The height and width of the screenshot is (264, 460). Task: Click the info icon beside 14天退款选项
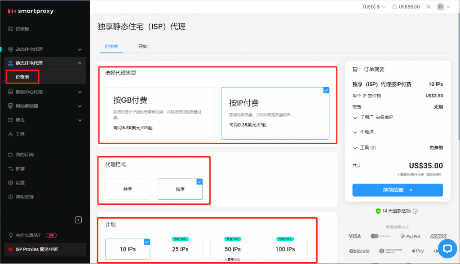point(415,211)
